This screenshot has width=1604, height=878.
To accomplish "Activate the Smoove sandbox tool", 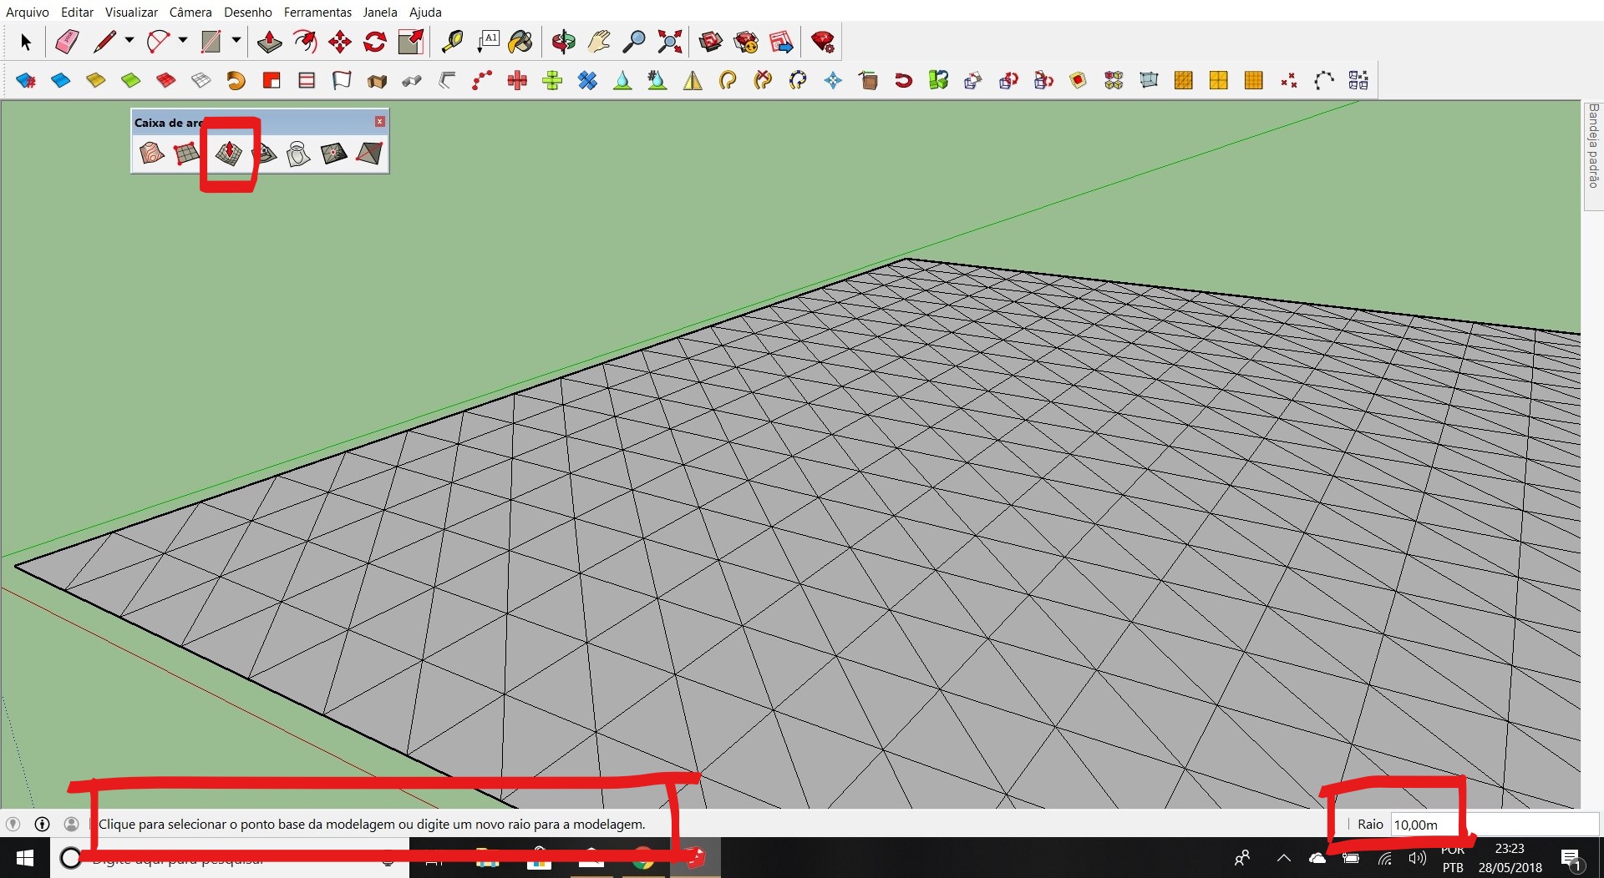I will pyautogui.click(x=228, y=153).
